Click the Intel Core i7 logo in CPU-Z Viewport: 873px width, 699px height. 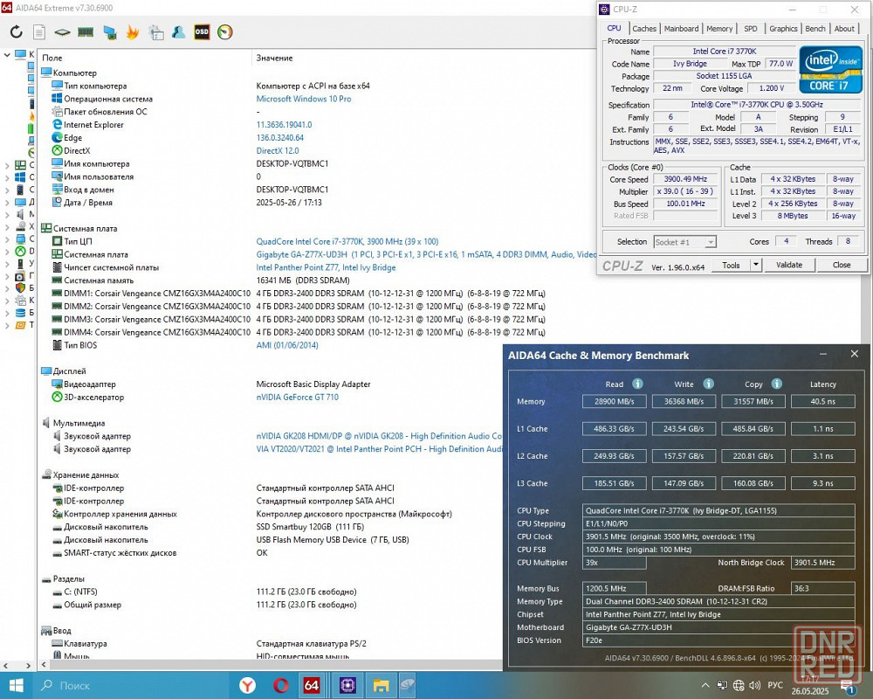coord(831,70)
